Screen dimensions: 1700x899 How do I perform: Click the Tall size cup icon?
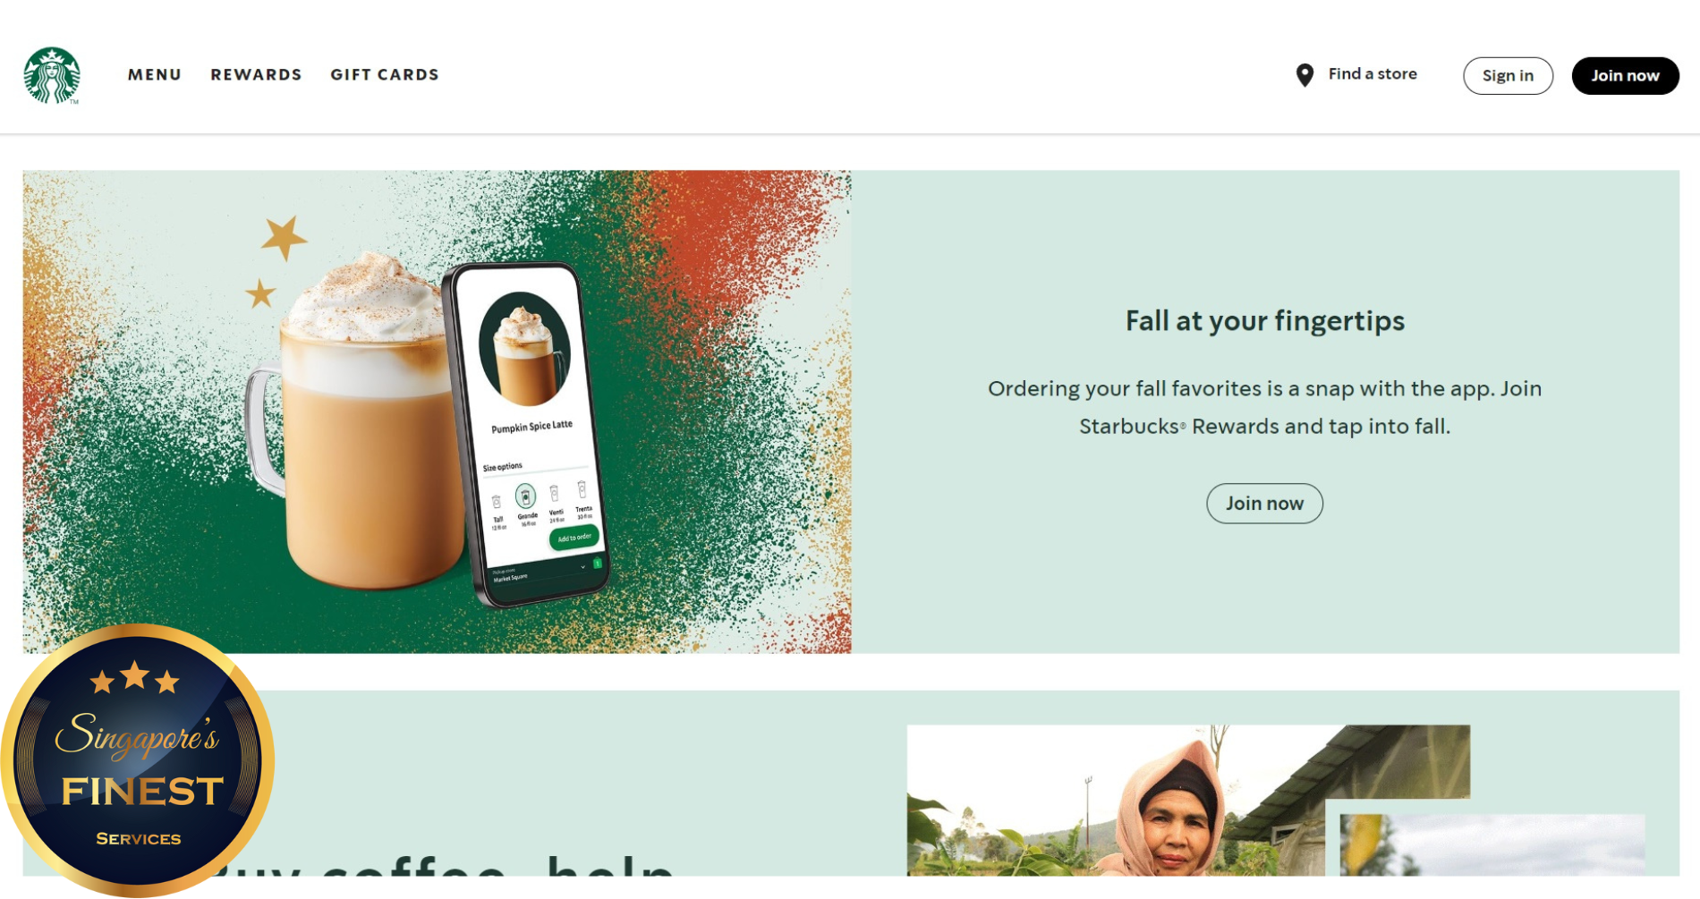497,504
